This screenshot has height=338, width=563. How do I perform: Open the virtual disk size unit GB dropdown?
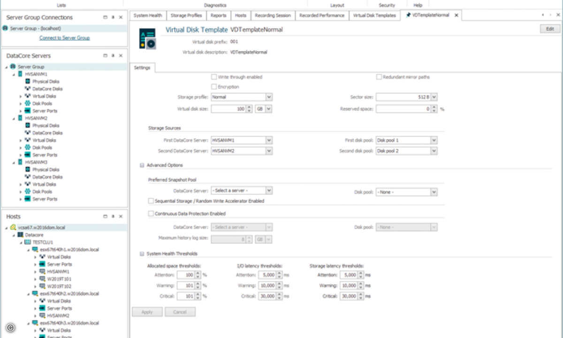[x=269, y=108]
